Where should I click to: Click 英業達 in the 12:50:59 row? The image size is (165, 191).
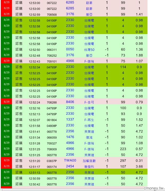coord(89,178)
